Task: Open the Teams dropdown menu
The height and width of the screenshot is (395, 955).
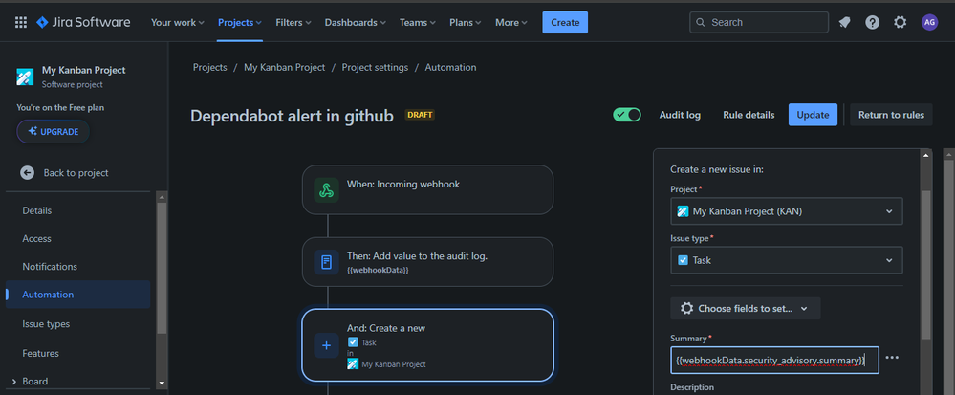Action: [x=417, y=23]
